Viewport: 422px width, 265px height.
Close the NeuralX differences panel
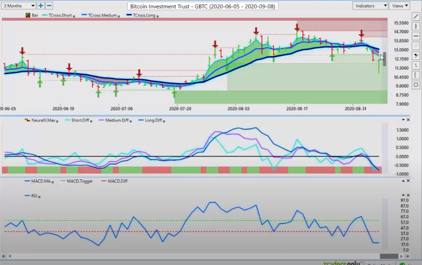tap(408, 120)
